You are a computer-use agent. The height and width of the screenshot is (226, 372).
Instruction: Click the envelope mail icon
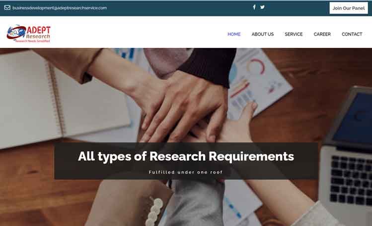pyautogui.click(x=7, y=7)
